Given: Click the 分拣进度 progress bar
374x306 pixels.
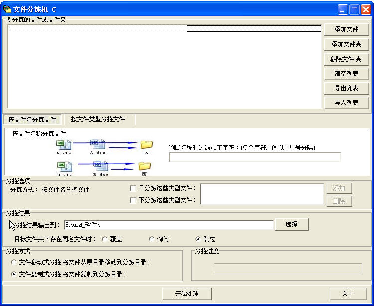Looking at the screenshot, I should 288,269.
